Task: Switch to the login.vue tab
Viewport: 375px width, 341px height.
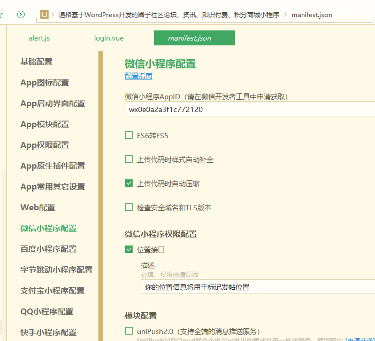Action: (x=109, y=38)
